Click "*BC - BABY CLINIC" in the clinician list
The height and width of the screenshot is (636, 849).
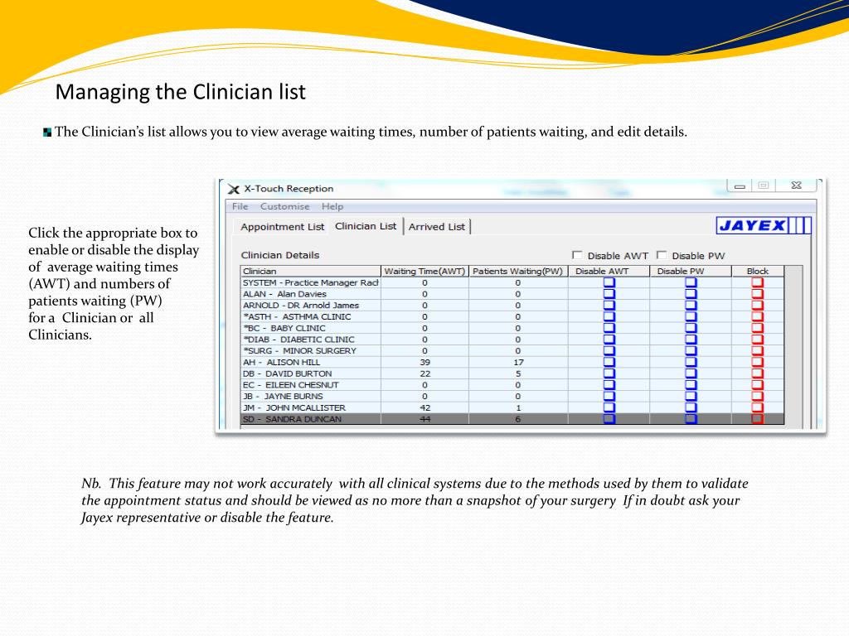click(284, 328)
